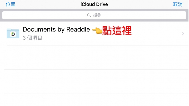This screenshot has width=189, height=106.
Task: Click the 搜尋 search field
Action: (94, 15)
